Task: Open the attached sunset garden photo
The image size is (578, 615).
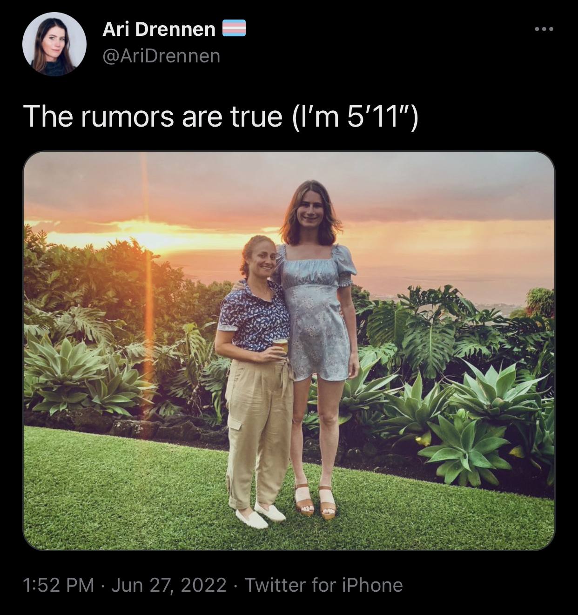Action: (289, 351)
